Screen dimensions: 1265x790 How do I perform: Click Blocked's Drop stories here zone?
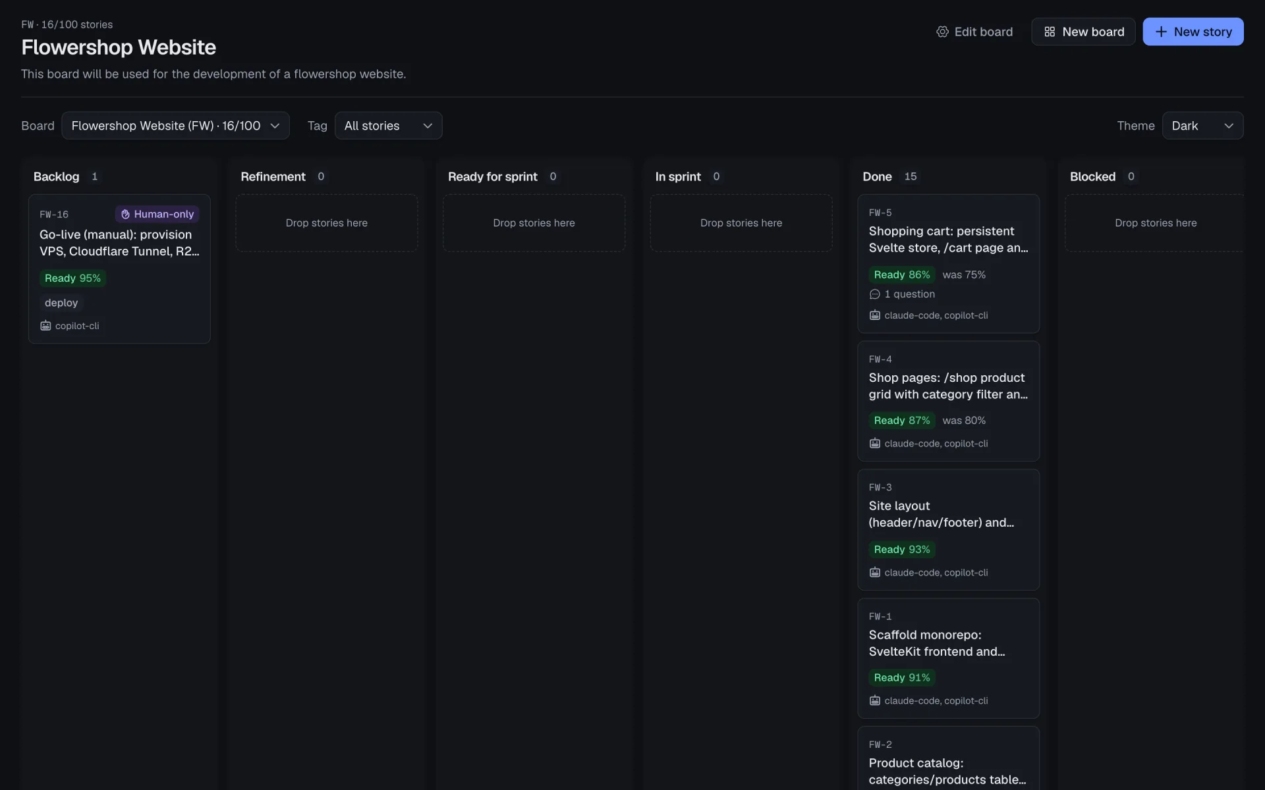[1155, 223]
